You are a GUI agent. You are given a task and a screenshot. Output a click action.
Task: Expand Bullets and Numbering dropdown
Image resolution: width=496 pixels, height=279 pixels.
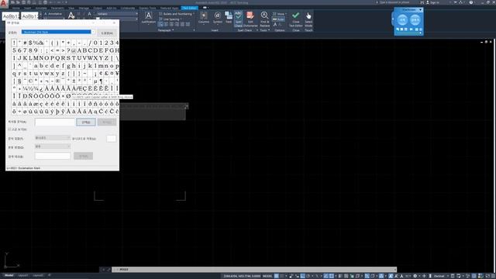coord(177,14)
